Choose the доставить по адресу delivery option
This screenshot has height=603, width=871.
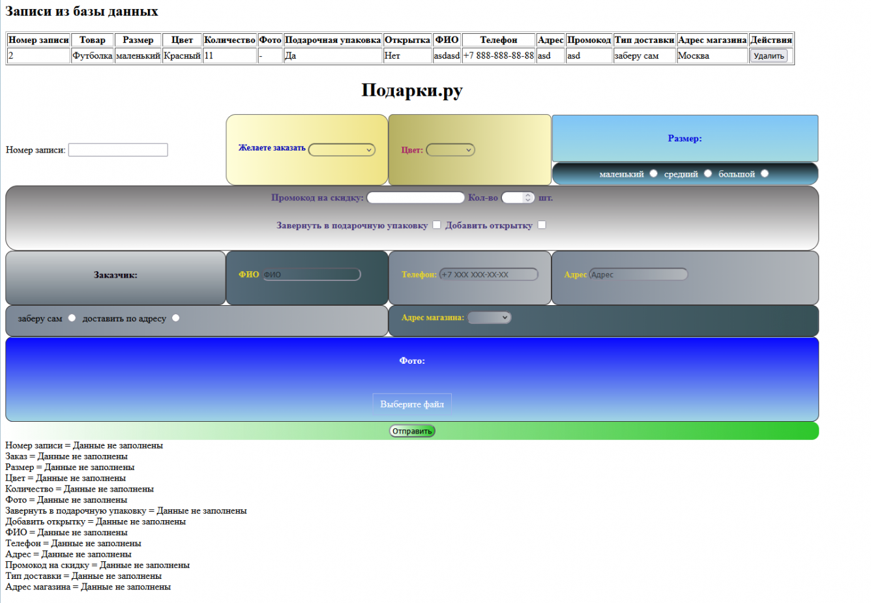point(175,318)
